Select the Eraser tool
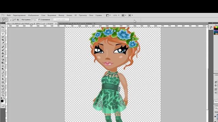218x122 pixels. pos(3,60)
